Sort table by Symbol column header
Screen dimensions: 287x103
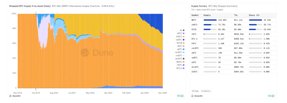pos(195,15)
